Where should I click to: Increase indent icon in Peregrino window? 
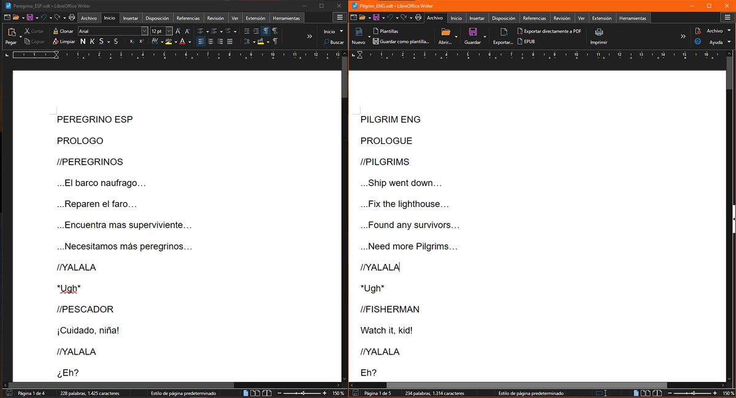click(247, 31)
